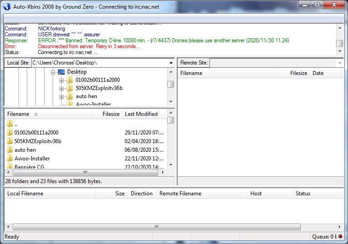The height and width of the screenshot is (244, 348).
Task: Click the message log scrollbar thumb
Action: [x=339, y=43]
